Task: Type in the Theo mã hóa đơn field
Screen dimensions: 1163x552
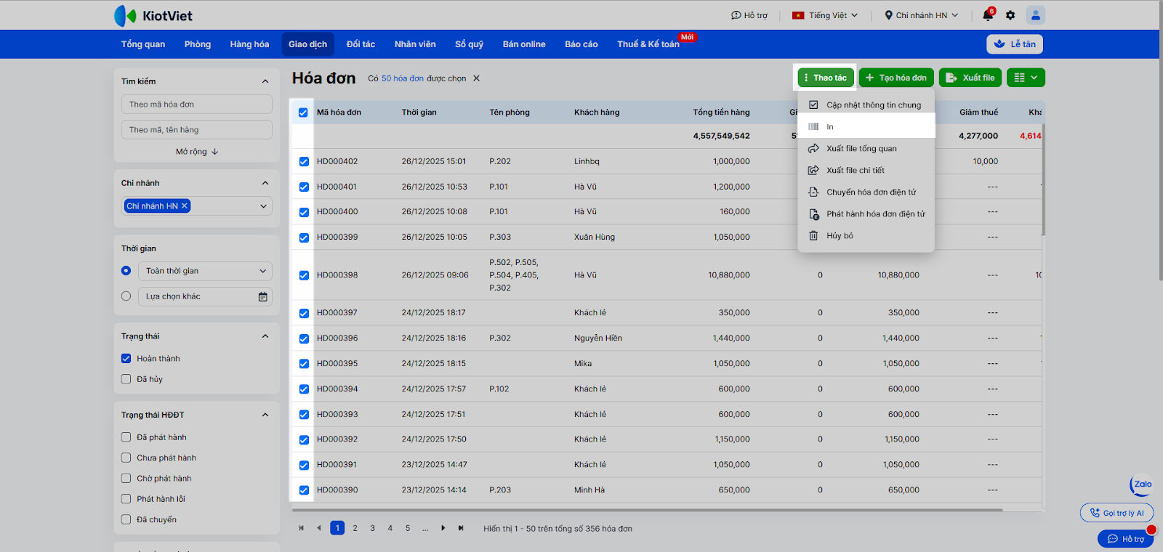Action: point(197,105)
